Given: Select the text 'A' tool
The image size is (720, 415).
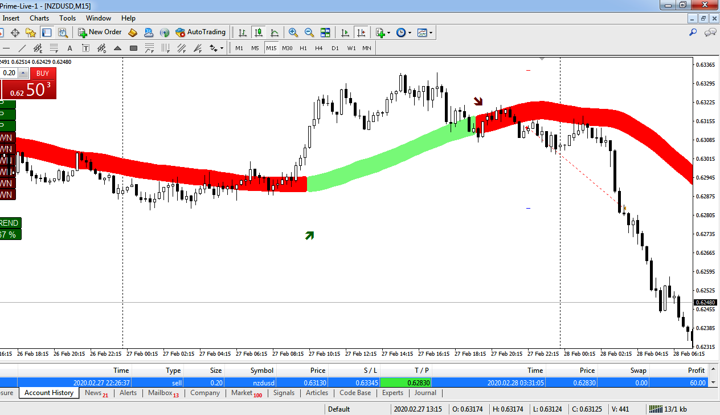Looking at the screenshot, I should [x=70, y=48].
